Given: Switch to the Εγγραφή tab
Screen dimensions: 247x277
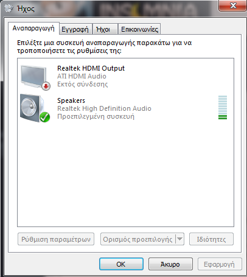Looking at the screenshot, I should tap(75, 29).
